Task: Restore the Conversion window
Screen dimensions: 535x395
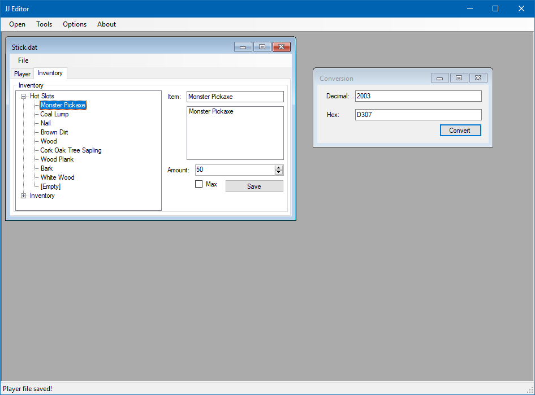Action: coord(459,78)
